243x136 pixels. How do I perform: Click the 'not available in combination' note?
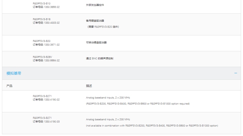pyautogui.click(x=152, y=126)
